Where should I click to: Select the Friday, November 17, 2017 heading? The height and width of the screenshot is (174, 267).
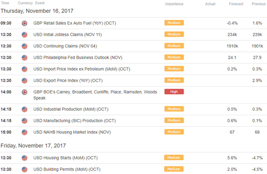(33, 146)
